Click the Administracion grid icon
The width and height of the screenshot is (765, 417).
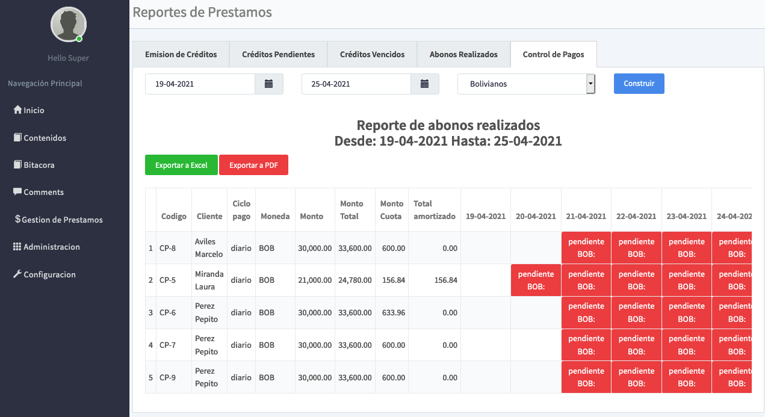click(x=17, y=247)
